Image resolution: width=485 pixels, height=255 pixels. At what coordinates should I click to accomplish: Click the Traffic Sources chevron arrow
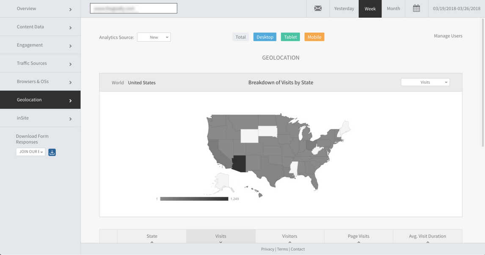tap(70, 64)
